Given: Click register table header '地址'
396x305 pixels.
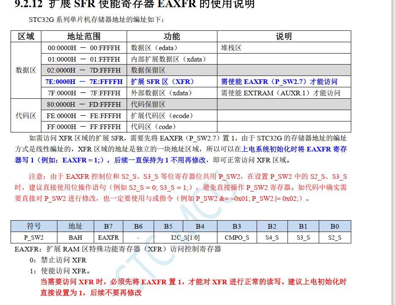Looking at the screenshot, I should click(76, 226).
